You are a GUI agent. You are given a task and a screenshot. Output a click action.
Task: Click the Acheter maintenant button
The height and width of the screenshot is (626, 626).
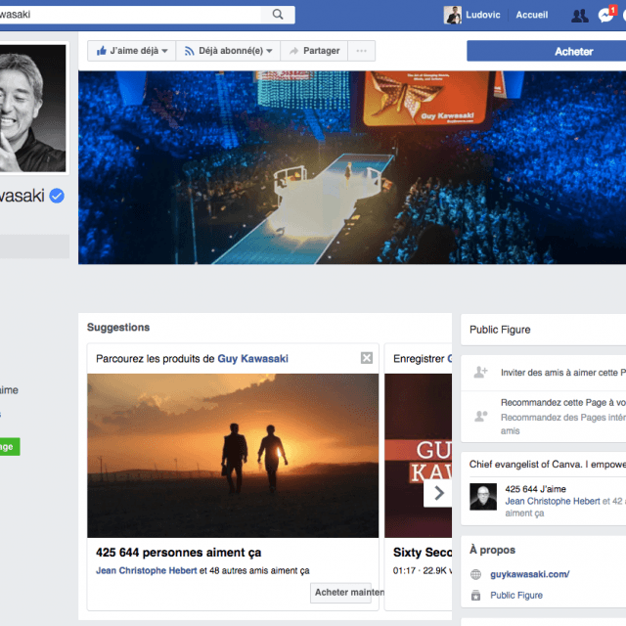coord(340,593)
